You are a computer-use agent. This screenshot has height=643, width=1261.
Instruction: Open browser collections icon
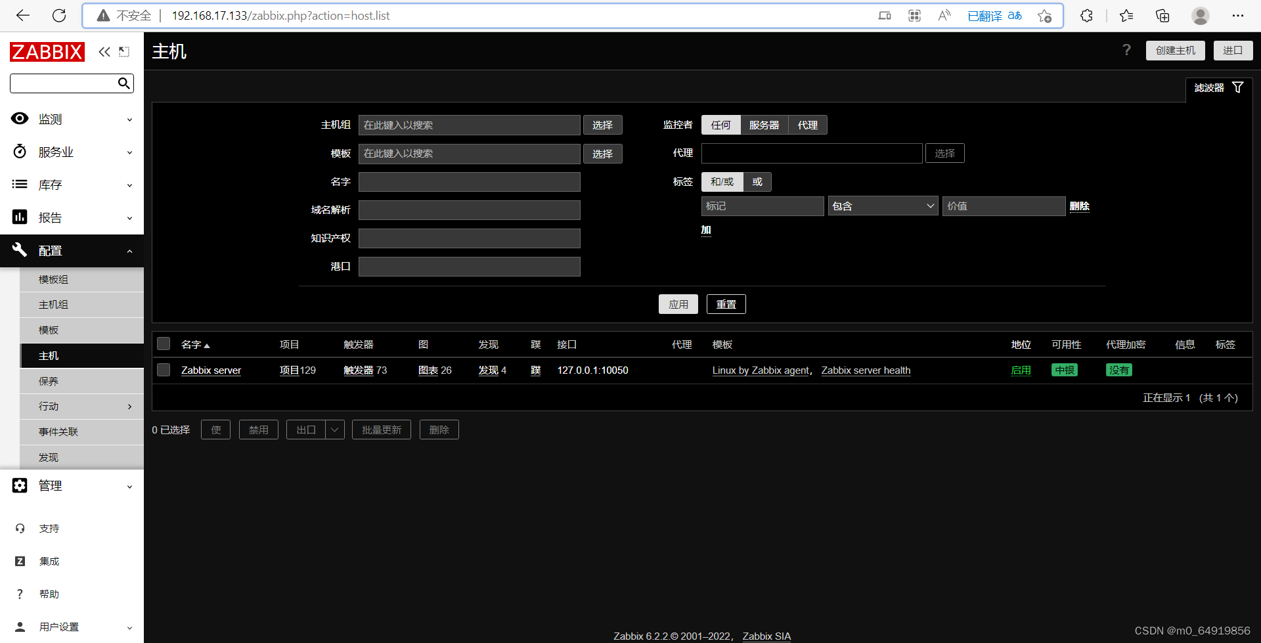point(1162,15)
